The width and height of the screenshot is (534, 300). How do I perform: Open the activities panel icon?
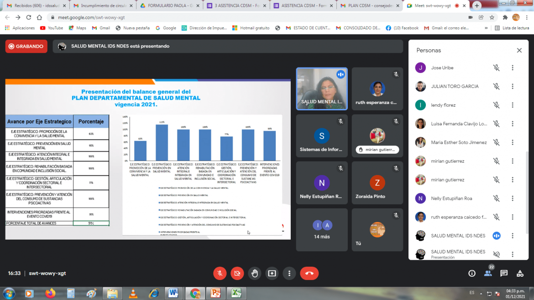click(x=520, y=273)
